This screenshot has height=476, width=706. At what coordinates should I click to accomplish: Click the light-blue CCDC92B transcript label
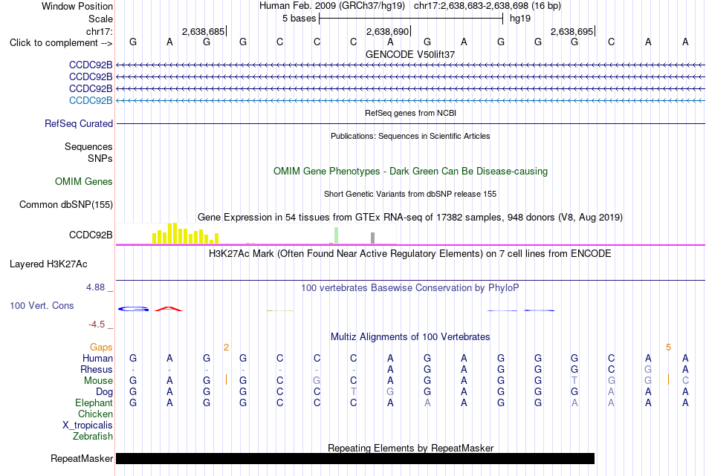[91, 100]
